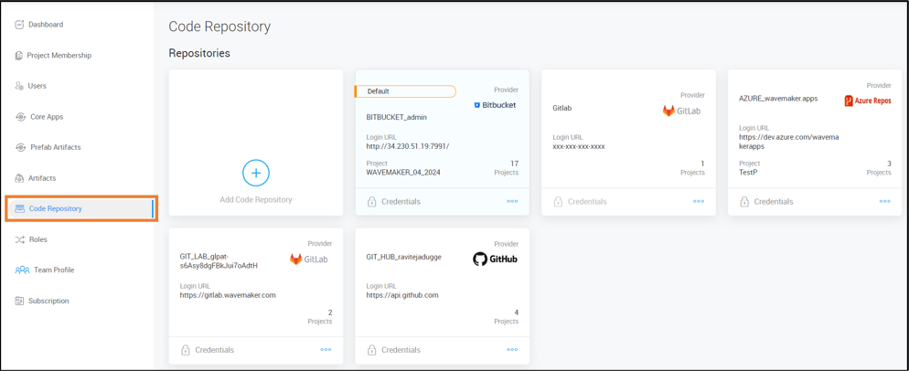
Task: Open more options on BITBUCKET_admin card
Action: tap(512, 202)
